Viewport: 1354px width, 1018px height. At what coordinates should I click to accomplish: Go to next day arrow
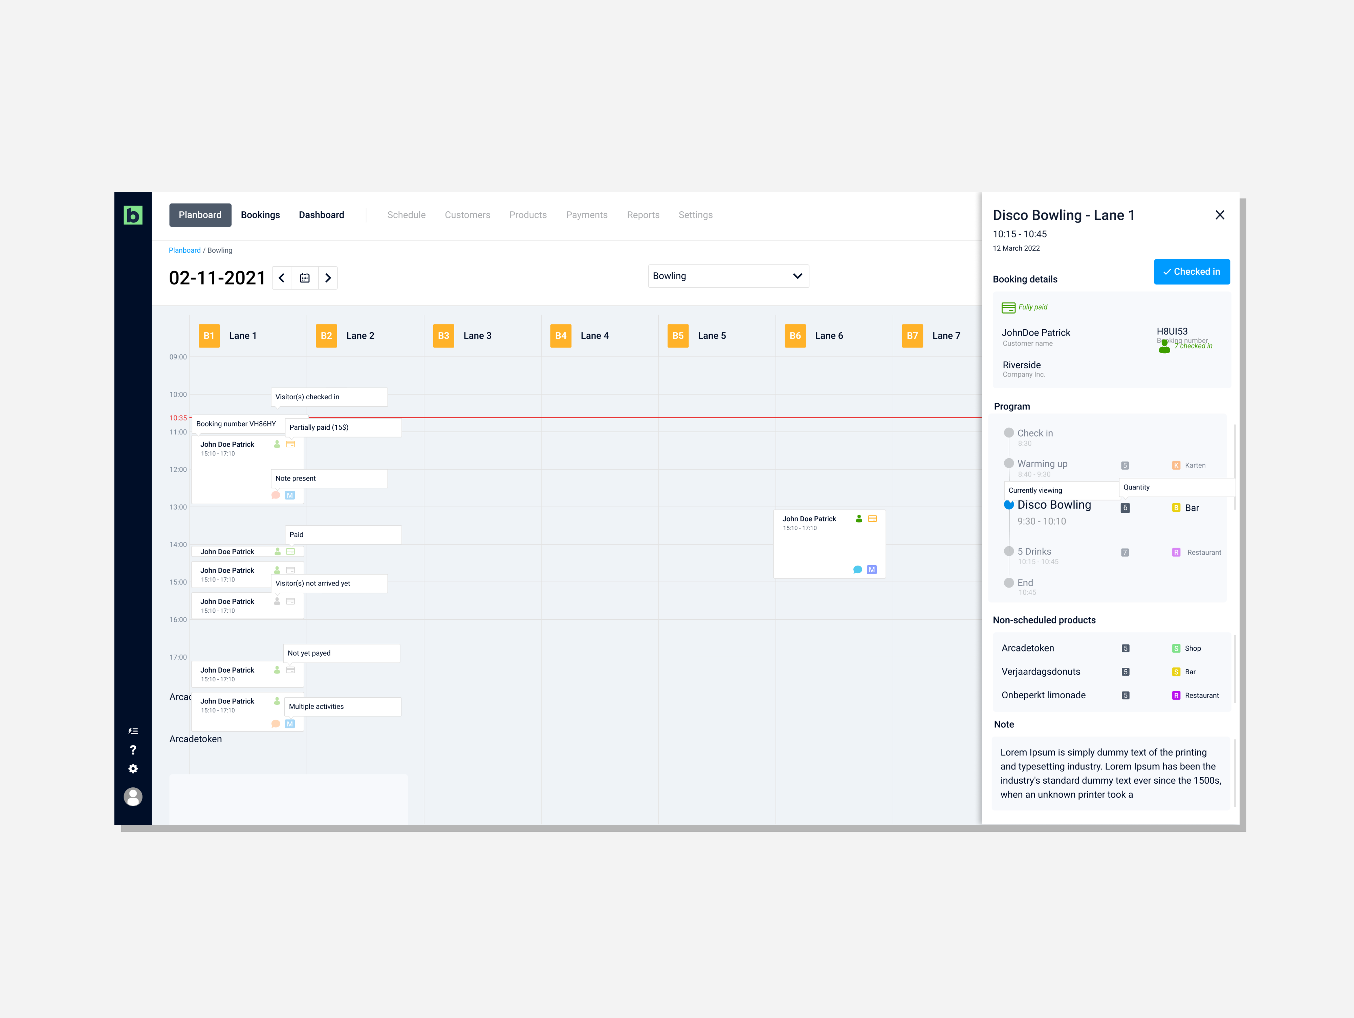point(328,278)
